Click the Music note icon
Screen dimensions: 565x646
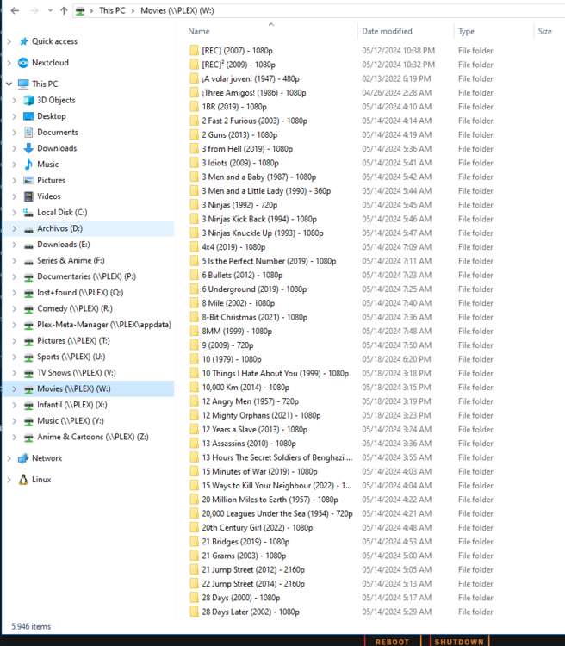pos(28,165)
